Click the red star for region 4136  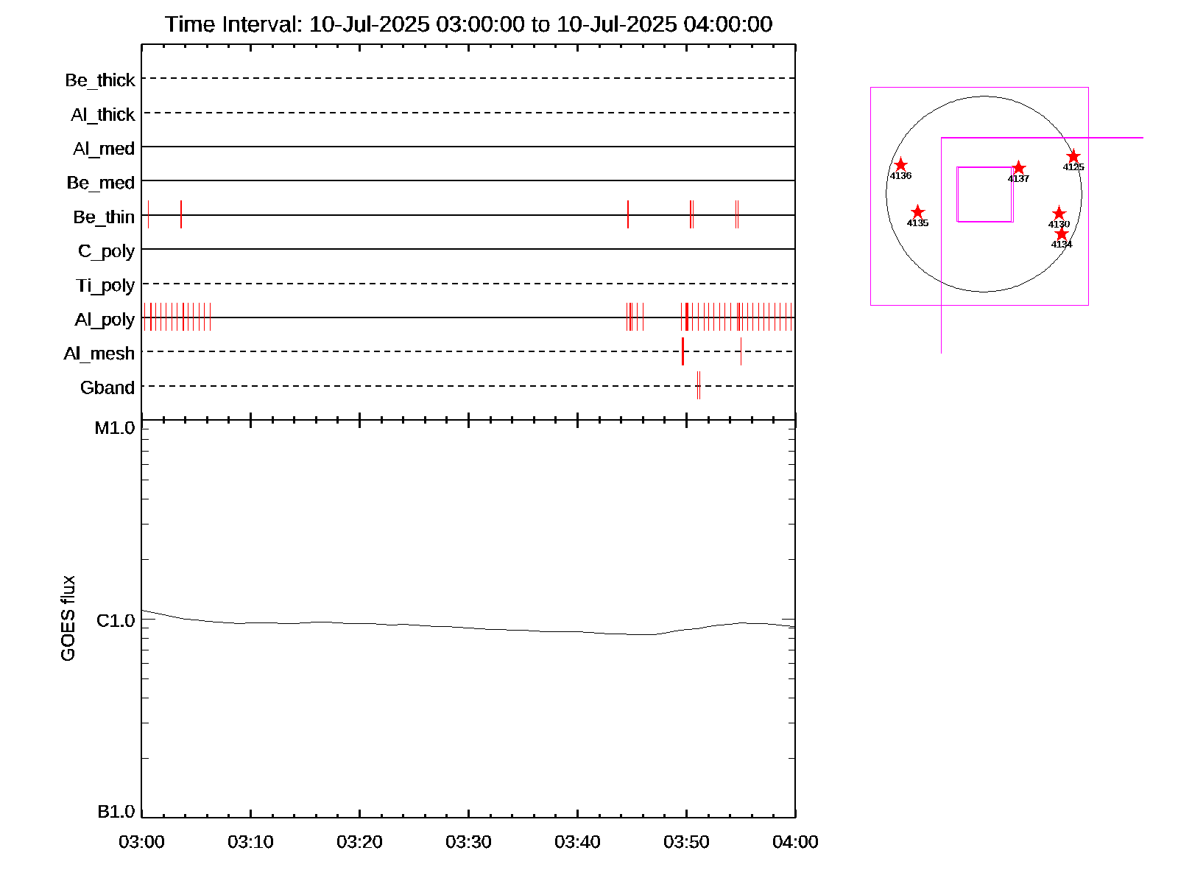[x=900, y=165]
